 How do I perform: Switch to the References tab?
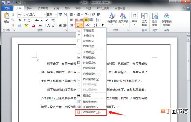[x=56, y=8]
